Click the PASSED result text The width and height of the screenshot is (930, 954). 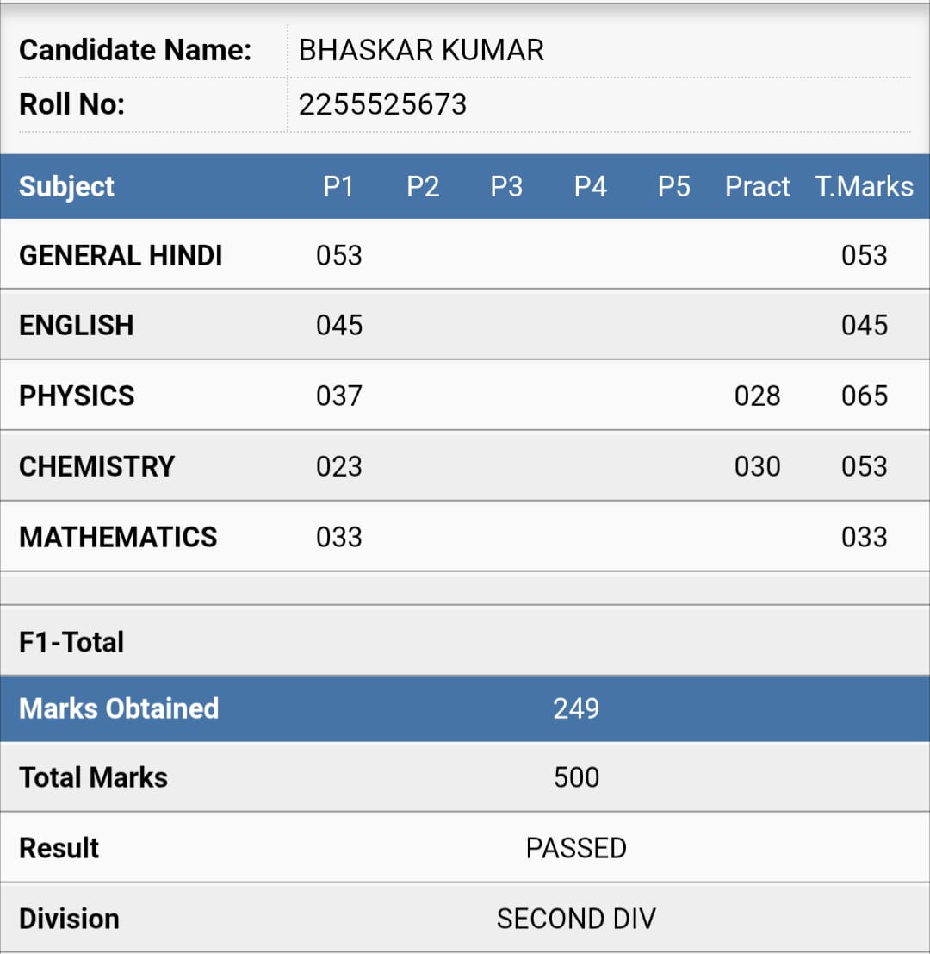point(576,848)
